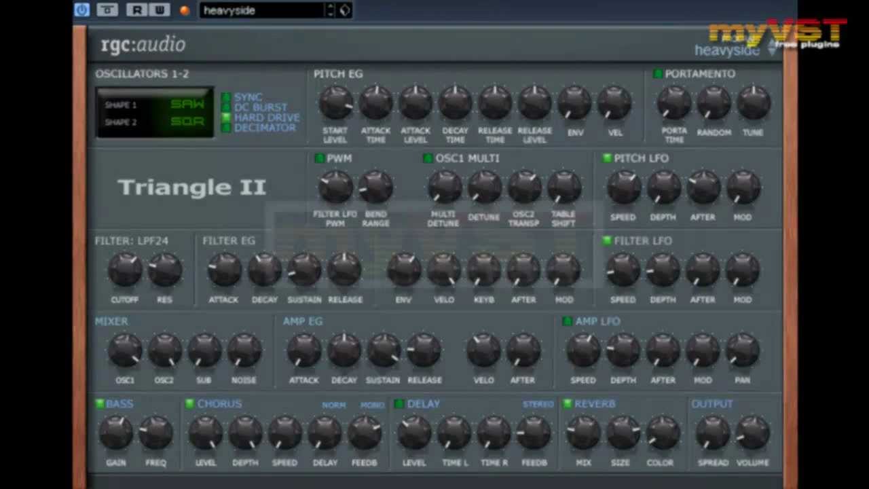Toggle the PORTAMENTO LED
Screen dimensions: 869x489
point(658,73)
